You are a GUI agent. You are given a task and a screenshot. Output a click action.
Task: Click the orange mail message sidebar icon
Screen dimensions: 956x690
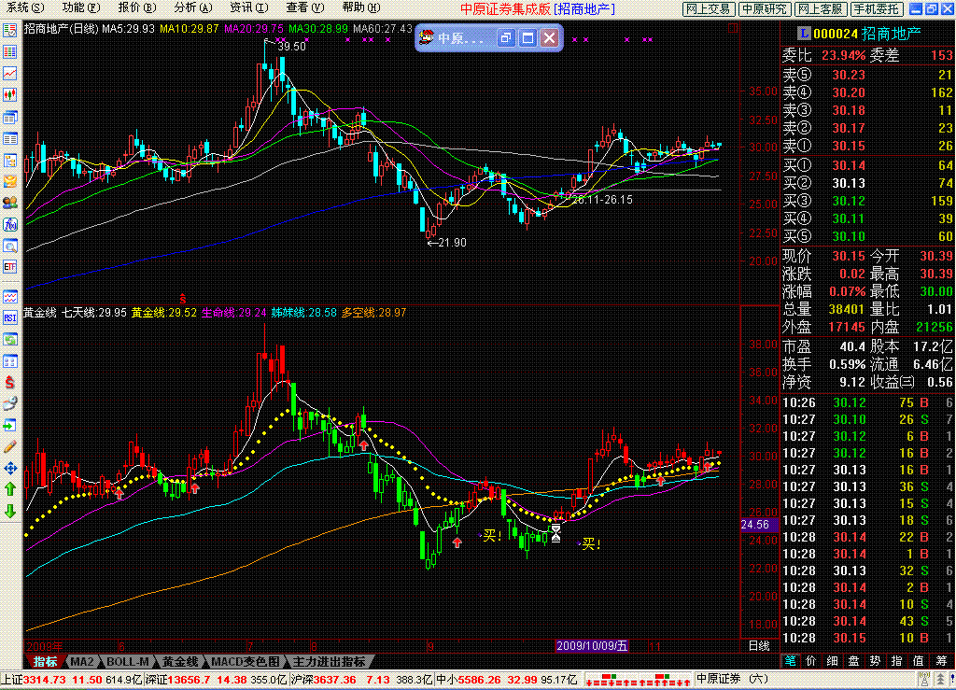point(9,181)
